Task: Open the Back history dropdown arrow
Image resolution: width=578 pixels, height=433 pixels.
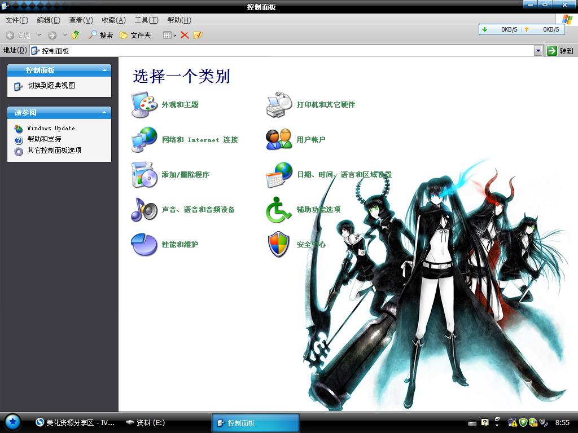Action: (39, 35)
